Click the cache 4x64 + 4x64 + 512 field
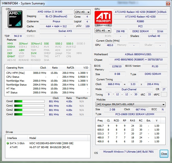The image size is (172, 163). (56, 26)
